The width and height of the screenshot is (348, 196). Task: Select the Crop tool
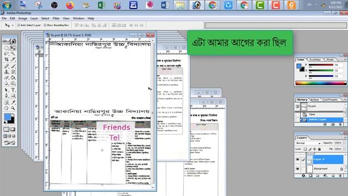point(7,59)
